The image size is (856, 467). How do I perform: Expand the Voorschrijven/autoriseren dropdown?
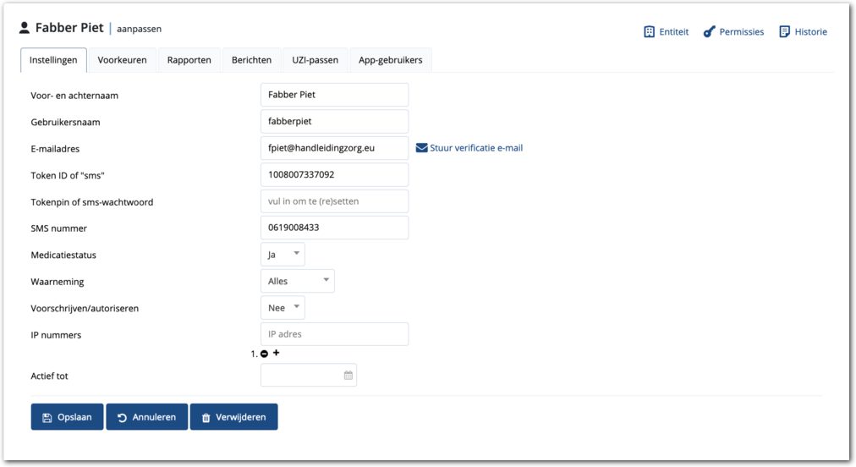[283, 308]
